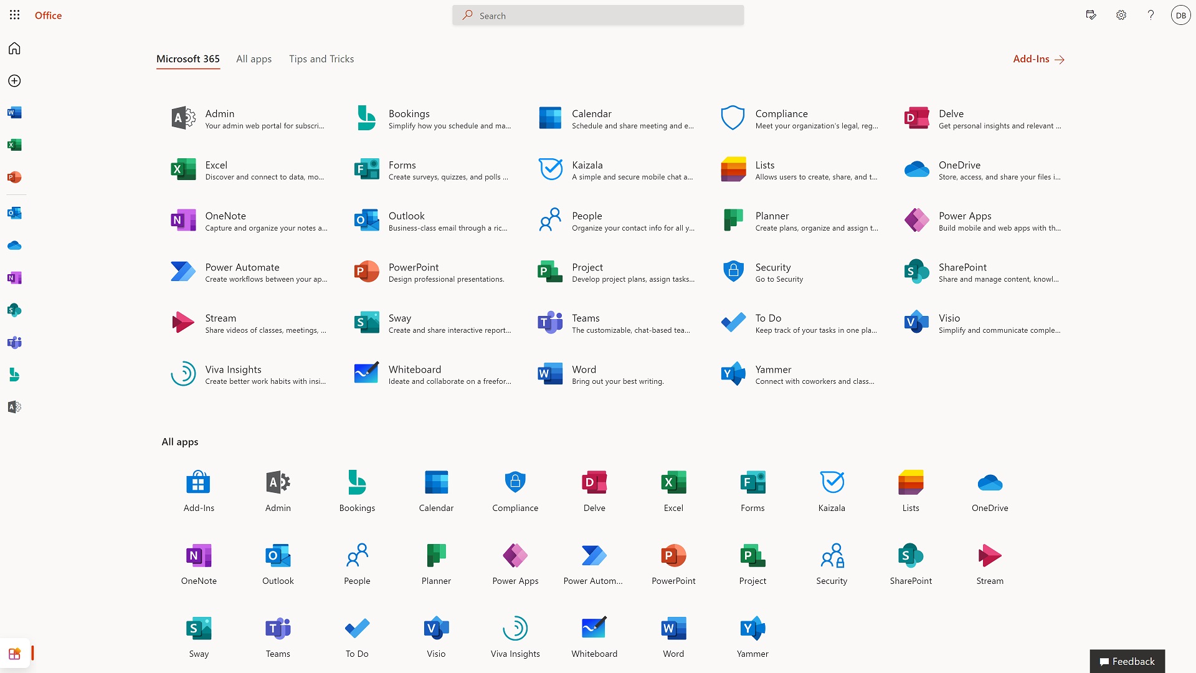Open Admin from the left sidebar
1196x673 pixels.
pos(14,407)
